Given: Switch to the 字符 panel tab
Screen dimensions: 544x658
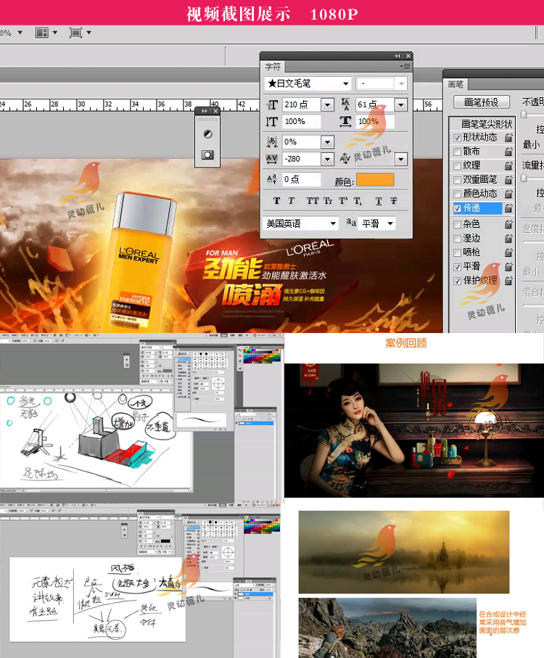Looking at the screenshot, I should click(x=273, y=67).
